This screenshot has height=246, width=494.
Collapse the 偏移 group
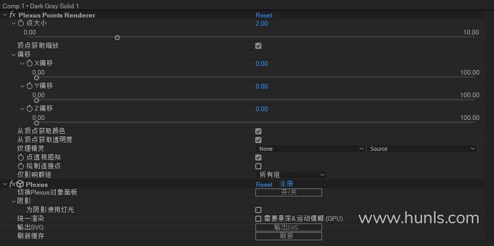click(x=13, y=55)
